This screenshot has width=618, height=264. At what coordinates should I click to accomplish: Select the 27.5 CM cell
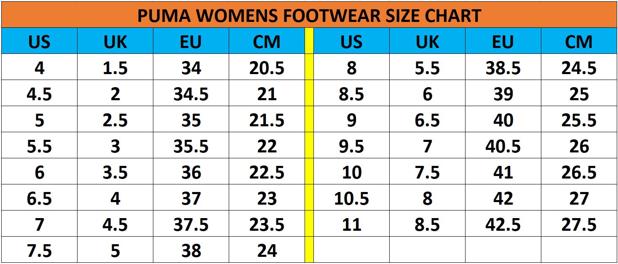pyautogui.click(x=579, y=224)
